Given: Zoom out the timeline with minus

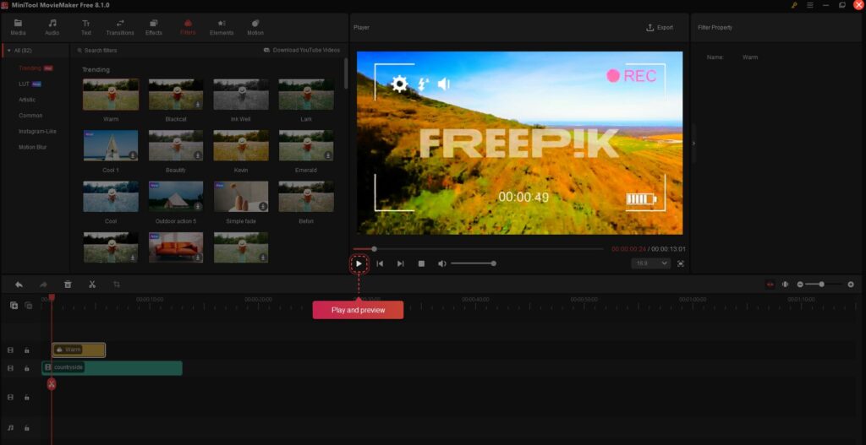Looking at the screenshot, I should pyautogui.click(x=800, y=285).
